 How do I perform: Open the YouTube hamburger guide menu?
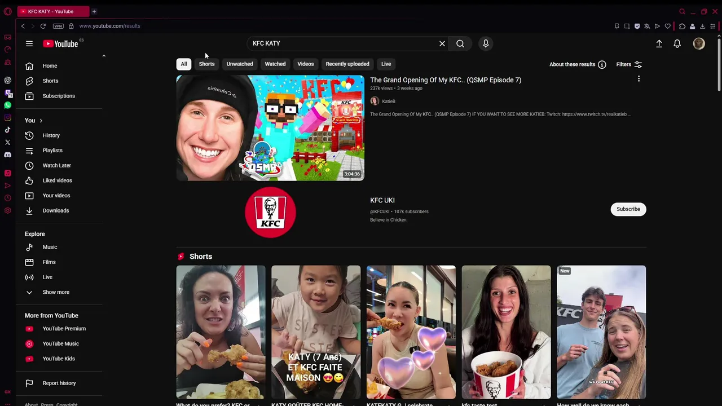29,43
